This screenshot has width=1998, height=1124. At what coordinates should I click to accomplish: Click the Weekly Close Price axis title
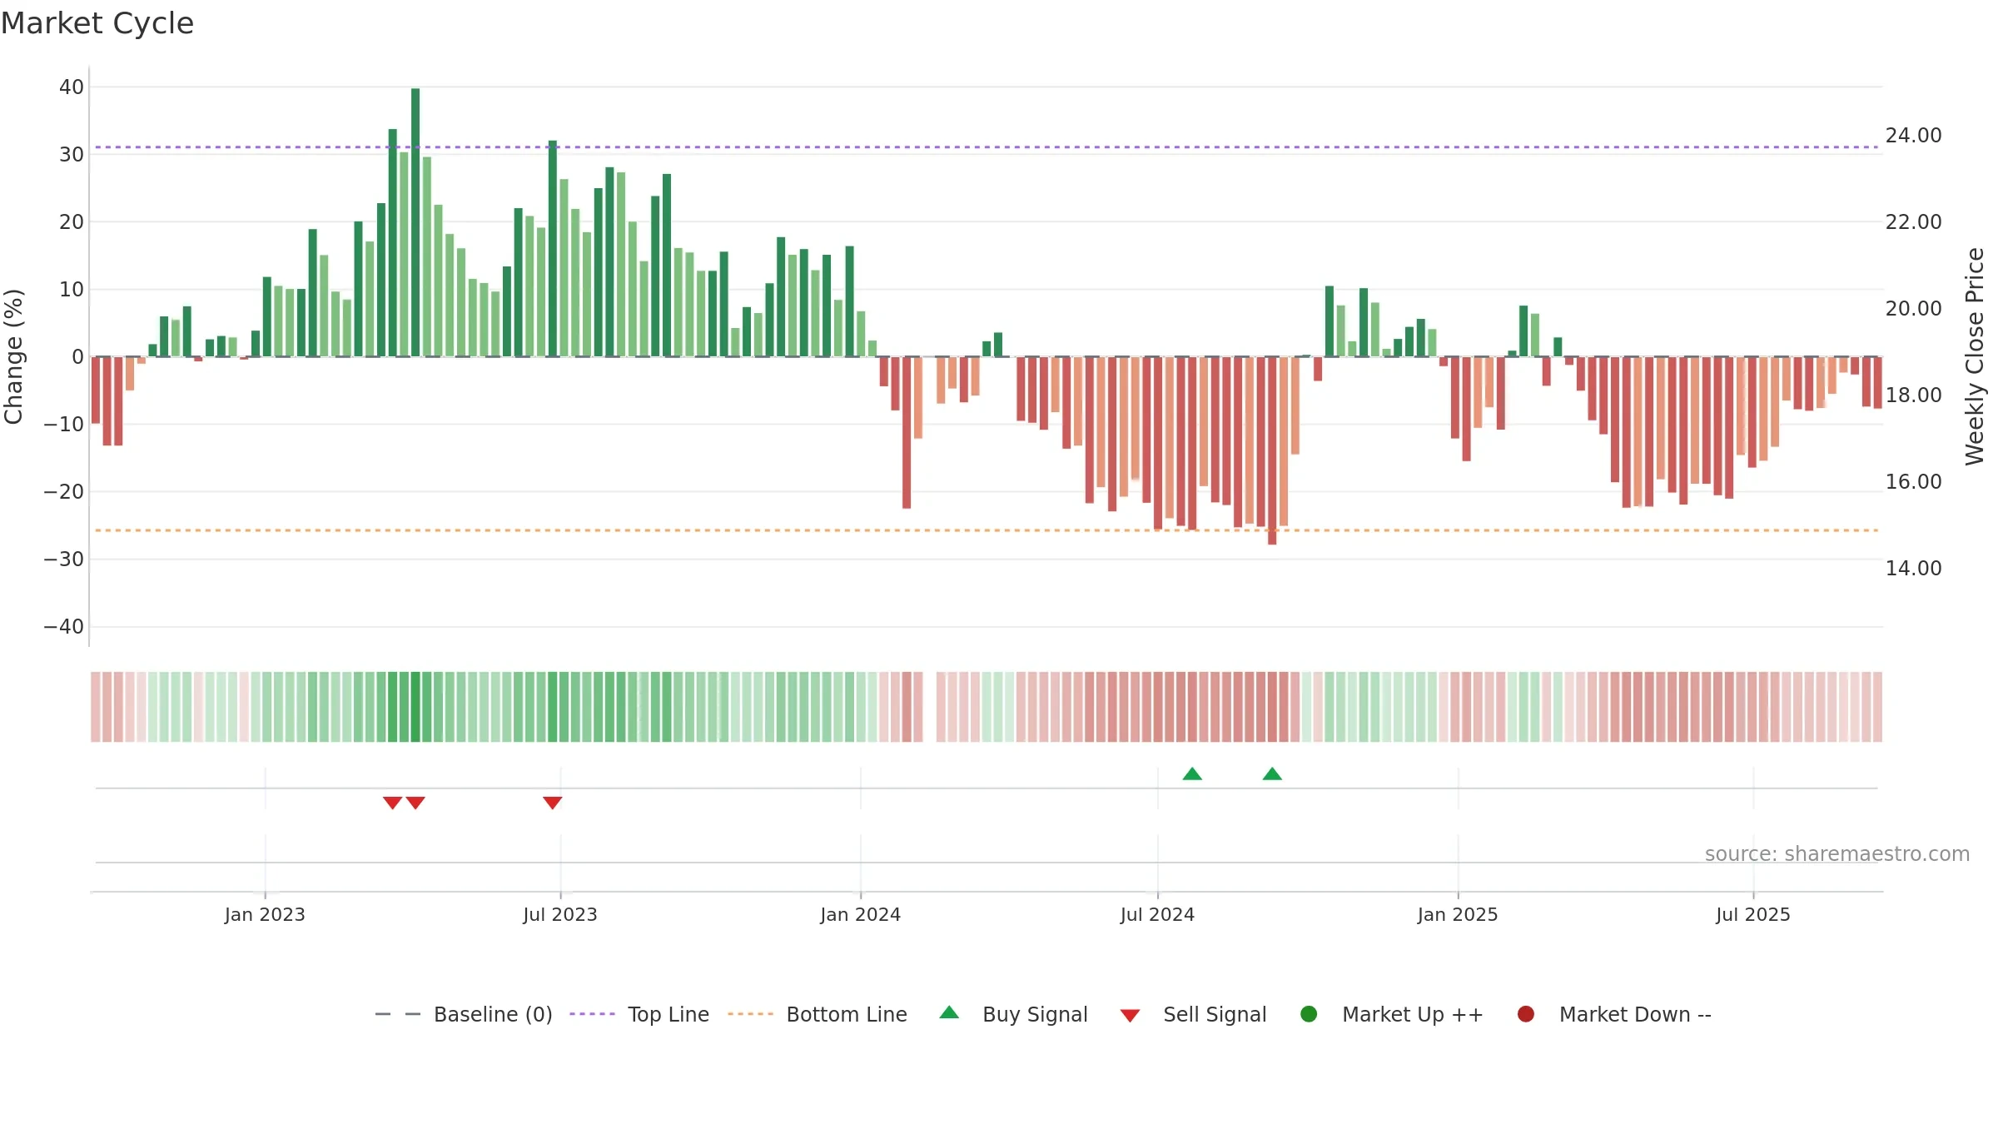(1975, 356)
